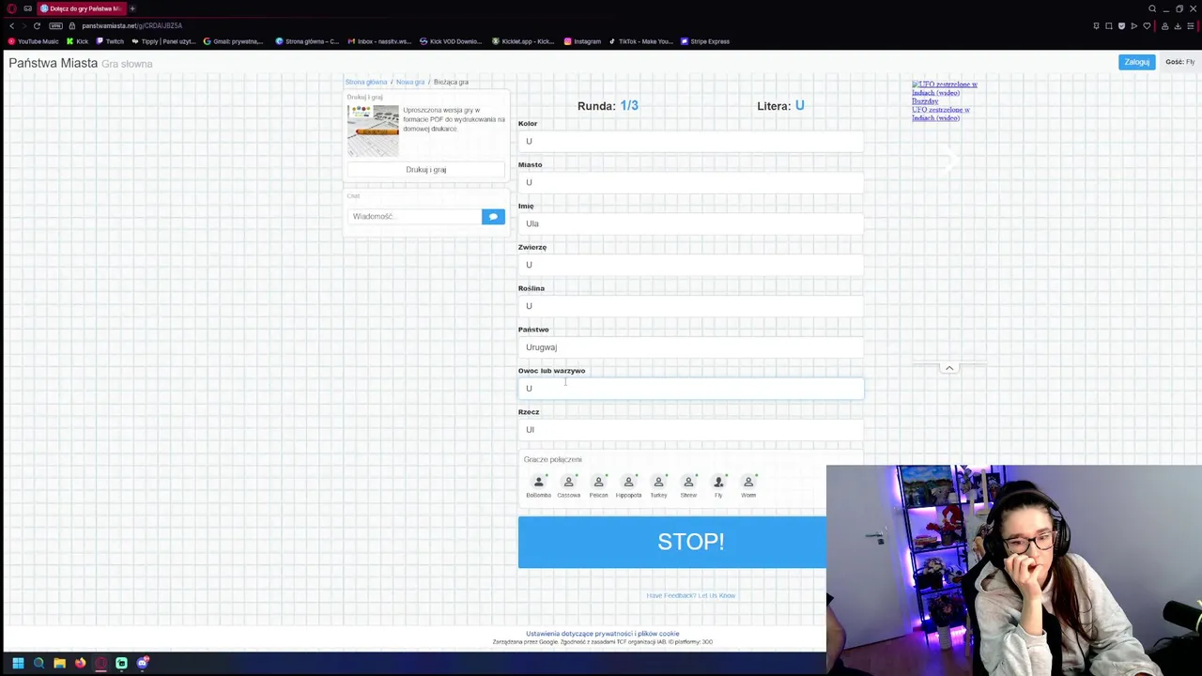Open the Easy setup sliders icon

(1191, 25)
